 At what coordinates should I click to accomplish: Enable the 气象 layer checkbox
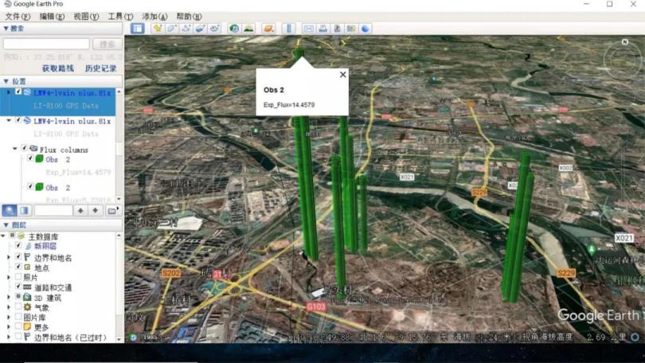18,306
